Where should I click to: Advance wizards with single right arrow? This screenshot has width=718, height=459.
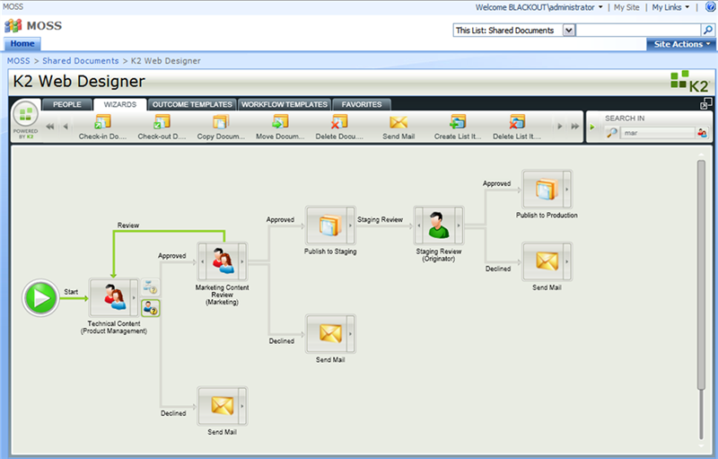pyautogui.click(x=559, y=127)
